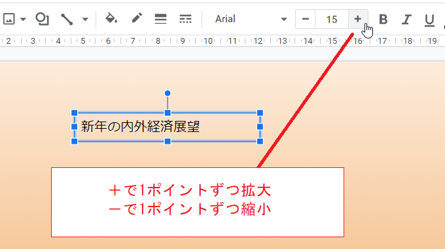
Task: Click the left-middle resize handle of the text box
Action: point(75,127)
